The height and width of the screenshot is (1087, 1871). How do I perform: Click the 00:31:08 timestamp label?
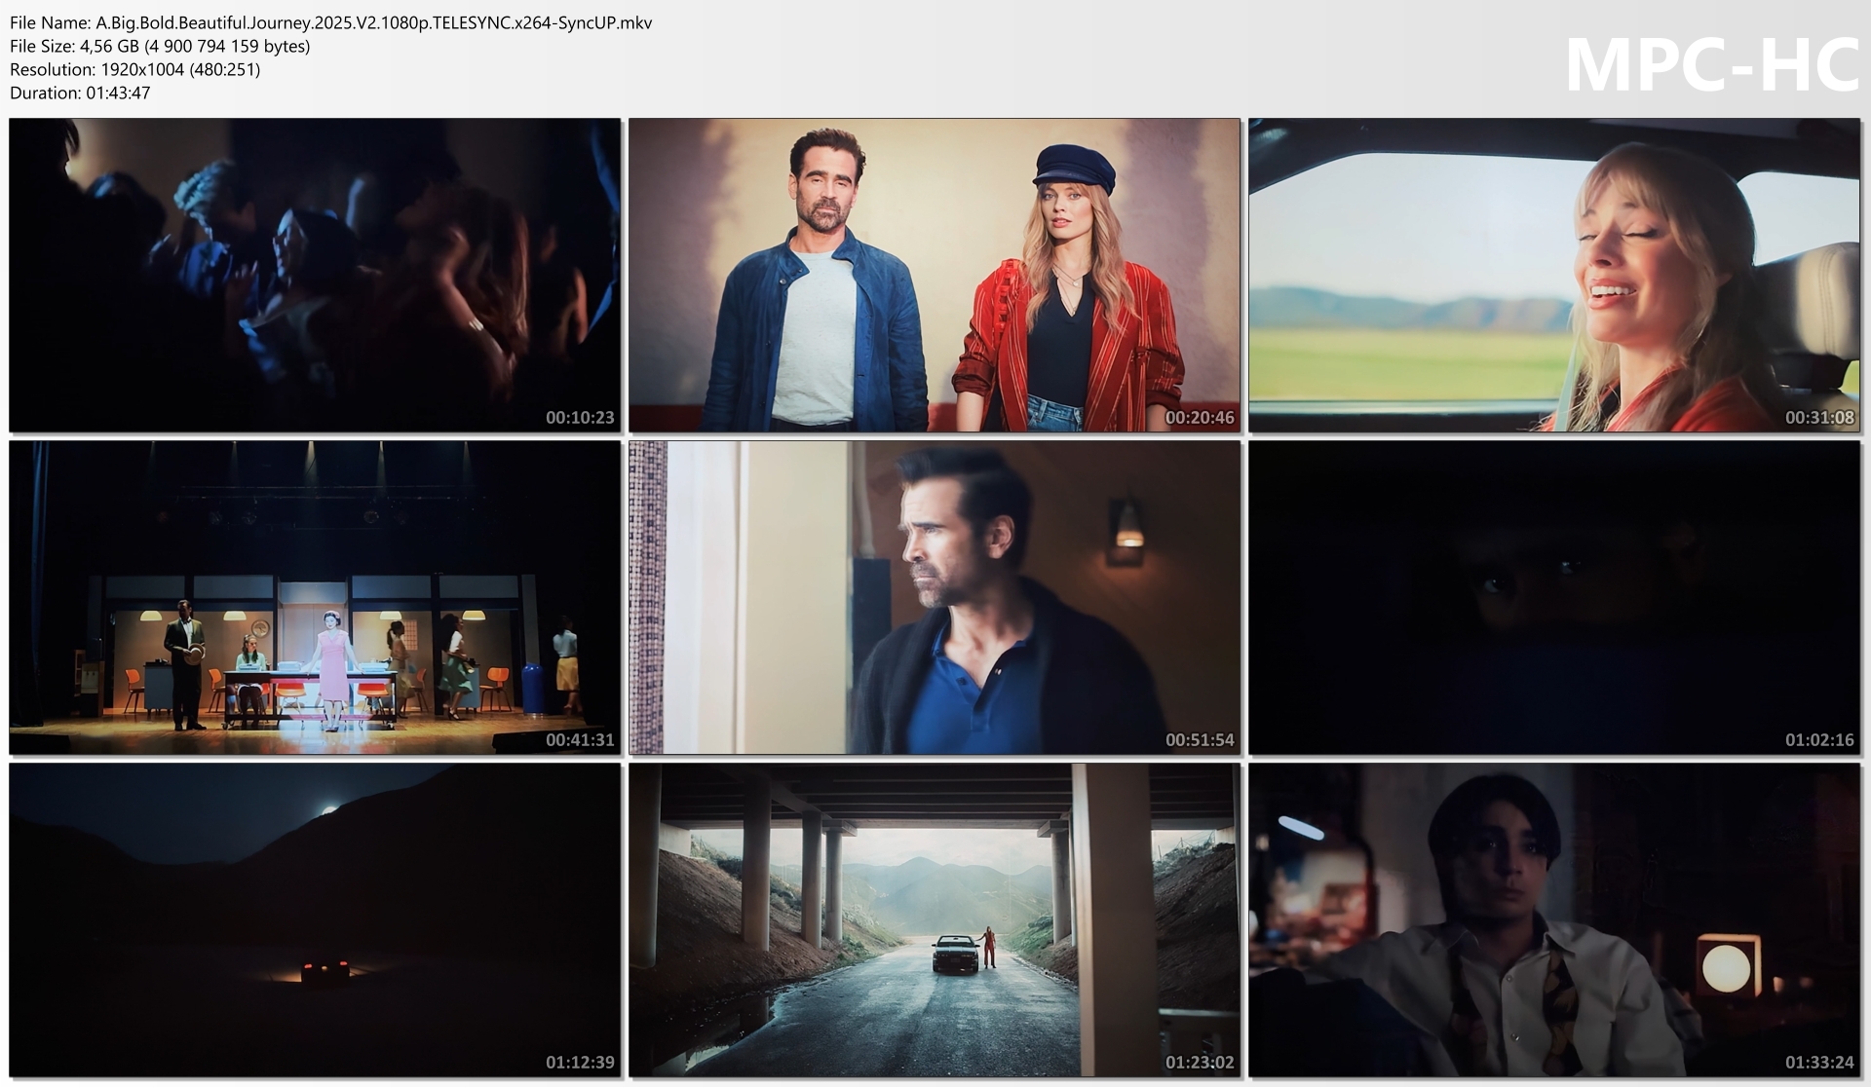click(1818, 418)
